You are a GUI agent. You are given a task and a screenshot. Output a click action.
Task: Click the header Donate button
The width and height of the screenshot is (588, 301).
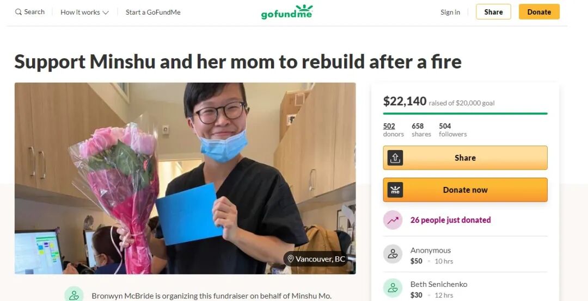(539, 12)
